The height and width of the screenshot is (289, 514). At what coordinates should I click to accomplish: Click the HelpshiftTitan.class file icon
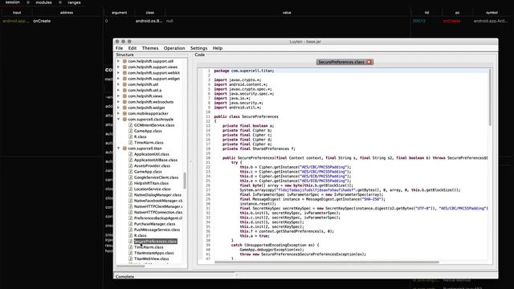[130, 183]
